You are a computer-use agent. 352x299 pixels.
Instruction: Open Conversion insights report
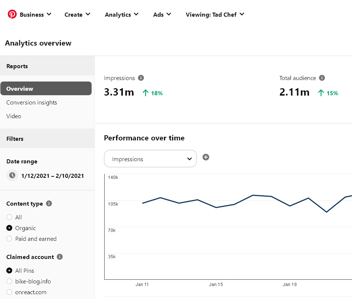point(32,103)
